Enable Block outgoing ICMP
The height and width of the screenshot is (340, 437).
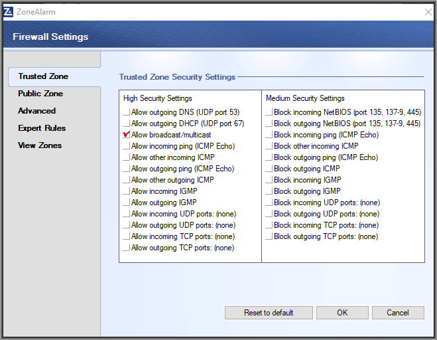pyautogui.click(x=269, y=169)
